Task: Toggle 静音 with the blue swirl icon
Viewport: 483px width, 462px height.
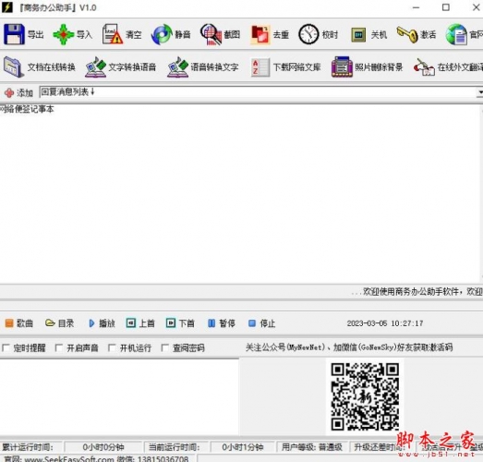Action: coord(162,34)
